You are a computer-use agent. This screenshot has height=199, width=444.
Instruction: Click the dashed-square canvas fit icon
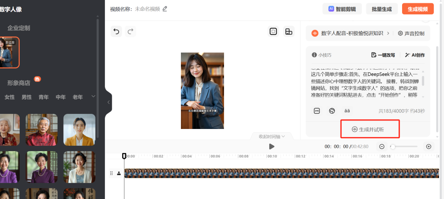[x=273, y=31]
